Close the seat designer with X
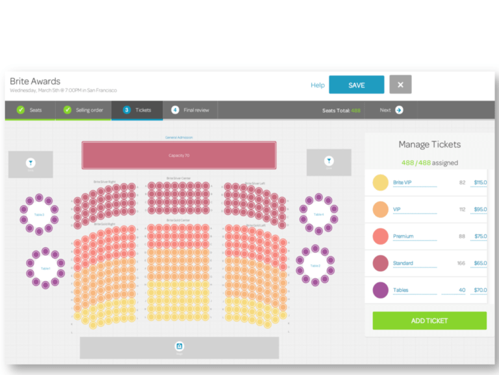 pos(400,85)
